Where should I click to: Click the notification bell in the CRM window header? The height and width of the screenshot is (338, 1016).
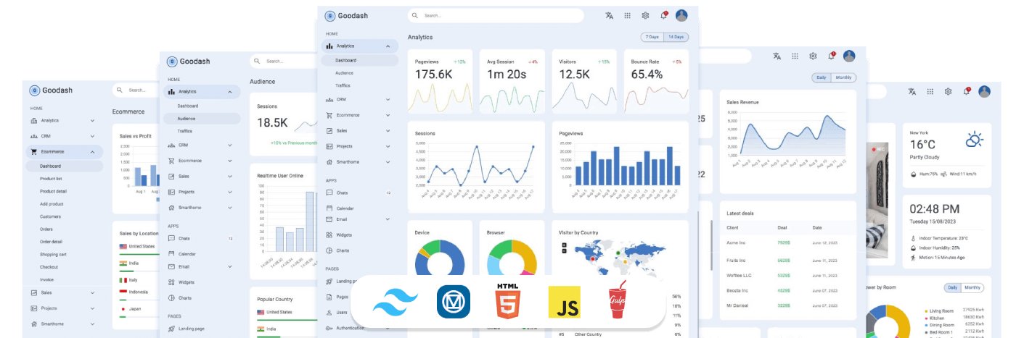pos(832,56)
